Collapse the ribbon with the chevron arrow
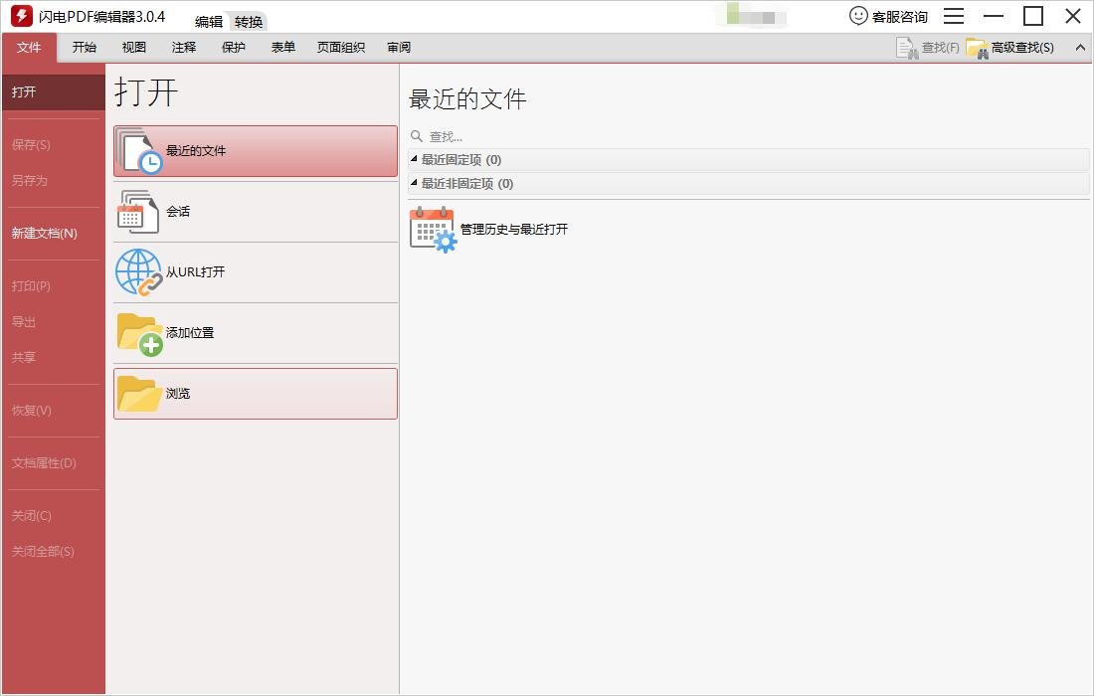Image resolution: width=1094 pixels, height=696 pixels. [x=1080, y=47]
